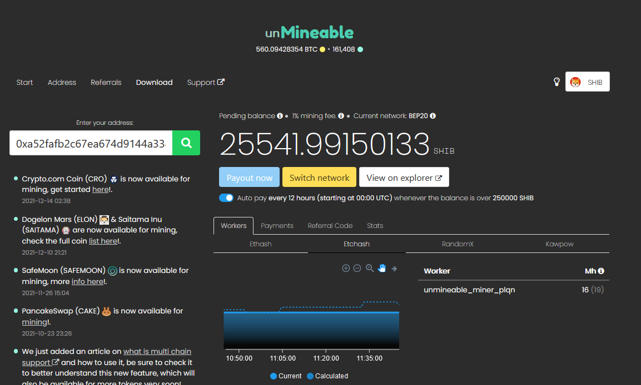Image resolution: width=641 pixels, height=385 pixels.
Task: Disable the Auto pay toggle switch
Action: click(x=226, y=198)
